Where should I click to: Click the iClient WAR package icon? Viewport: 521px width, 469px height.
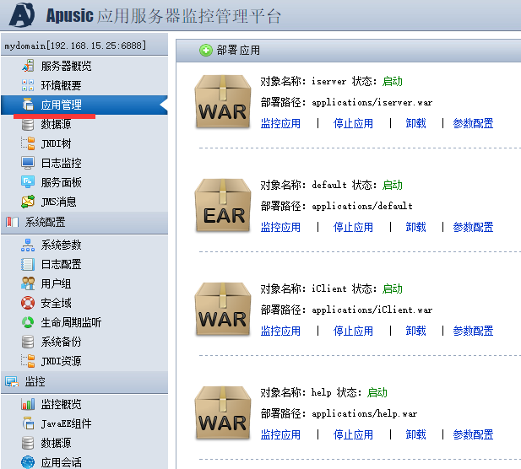coord(223,309)
